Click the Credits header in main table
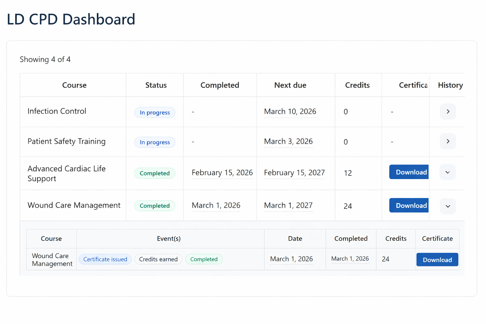This screenshot has height=324, width=486. point(357,85)
